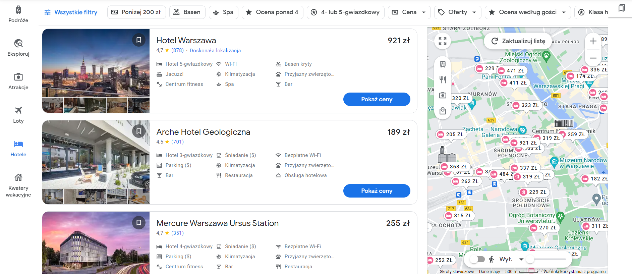This screenshot has height=274, width=632.
Task: Select the 205 zł map marker
Action: coord(451,134)
